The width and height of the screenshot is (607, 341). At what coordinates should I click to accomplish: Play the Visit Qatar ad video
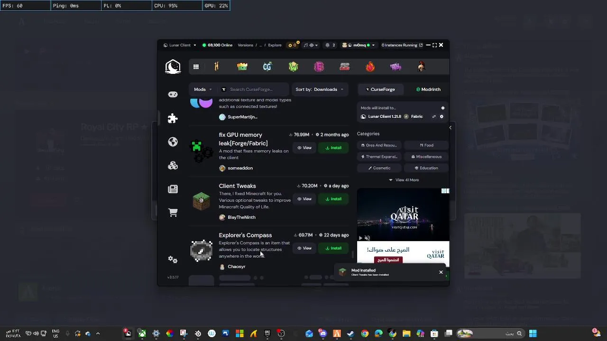coord(360,238)
